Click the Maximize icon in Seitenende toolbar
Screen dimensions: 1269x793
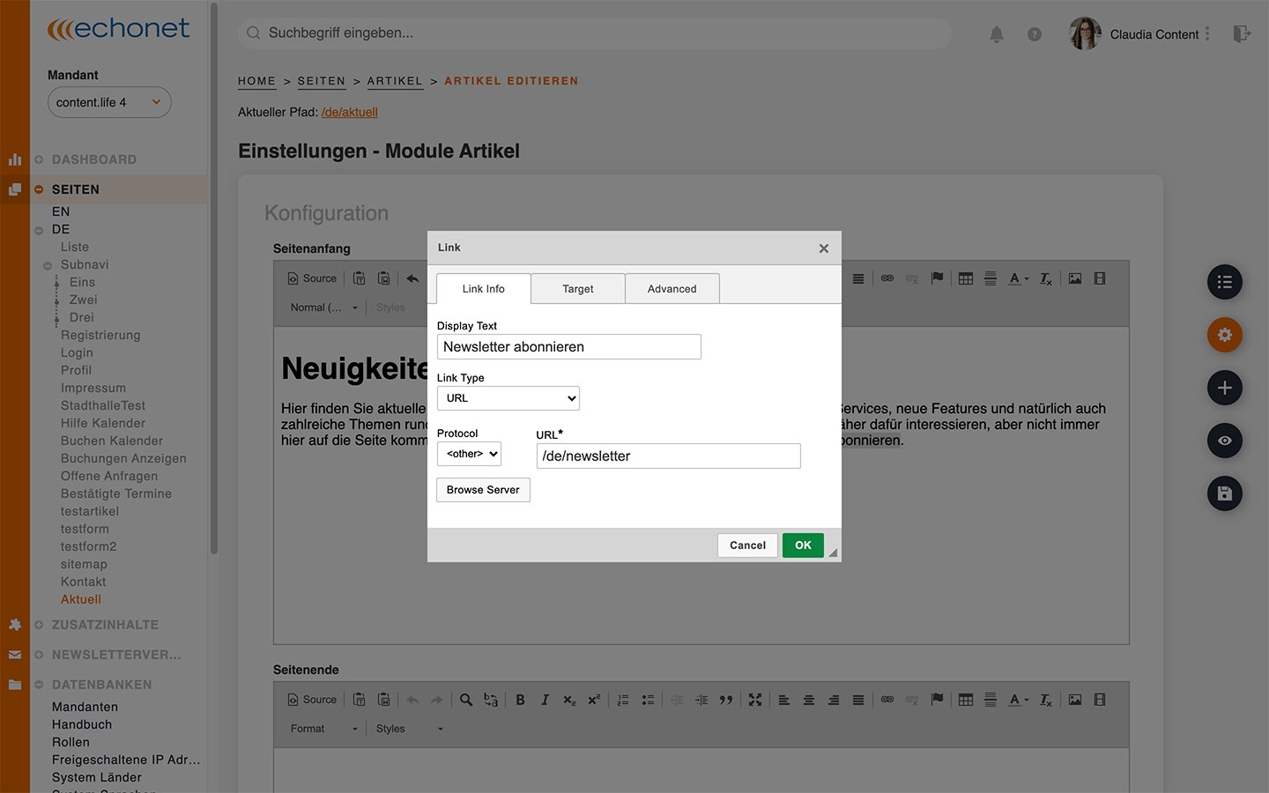coord(755,700)
